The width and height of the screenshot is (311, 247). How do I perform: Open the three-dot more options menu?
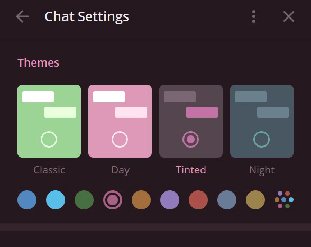click(x=254, y=16)
